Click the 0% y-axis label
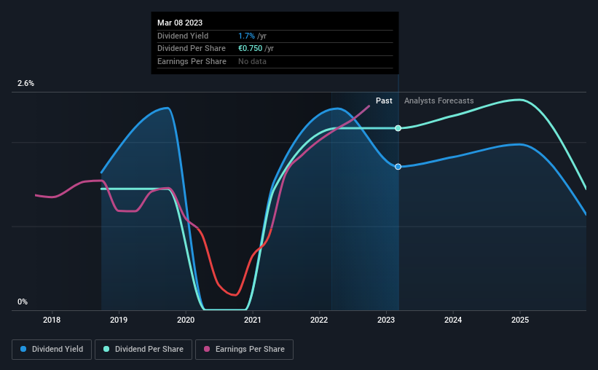 (x=23, y=302)
